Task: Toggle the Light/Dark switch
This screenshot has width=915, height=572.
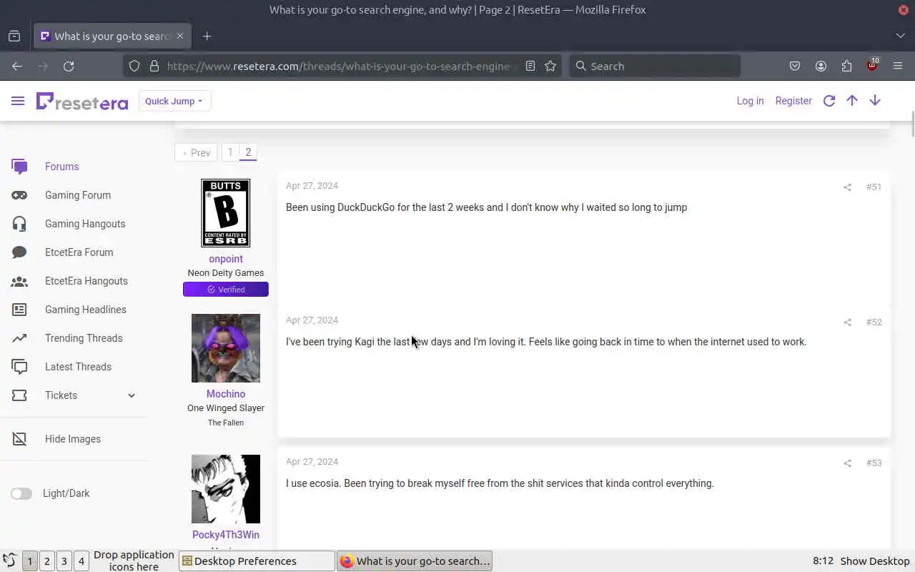Action: 21,493
